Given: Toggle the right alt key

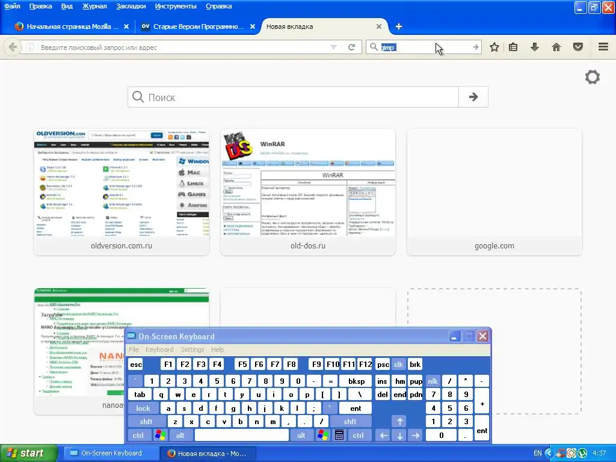Looking at the screenshot, I should 301,436.
